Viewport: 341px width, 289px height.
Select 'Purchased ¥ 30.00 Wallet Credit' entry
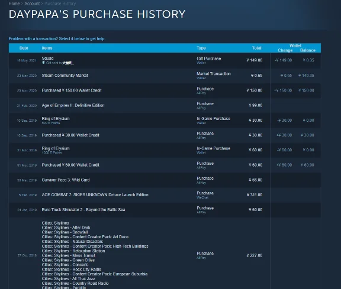[x=165, y=135]
